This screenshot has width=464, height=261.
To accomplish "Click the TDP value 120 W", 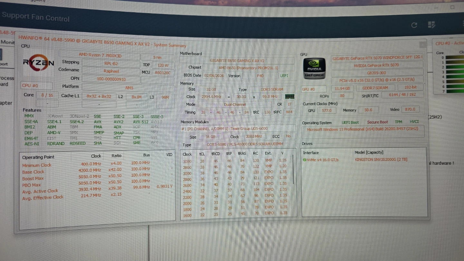I will click(163, 65).
